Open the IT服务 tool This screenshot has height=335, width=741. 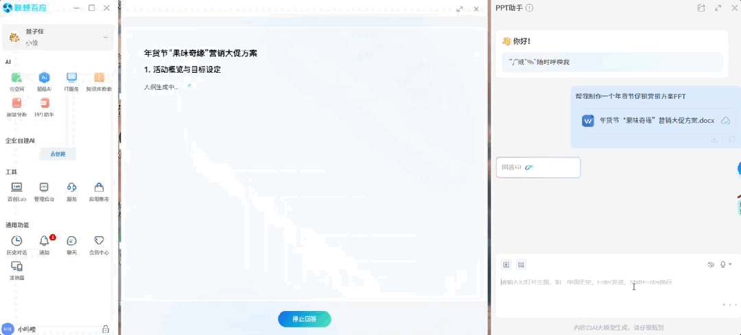[x=71, y=81]
